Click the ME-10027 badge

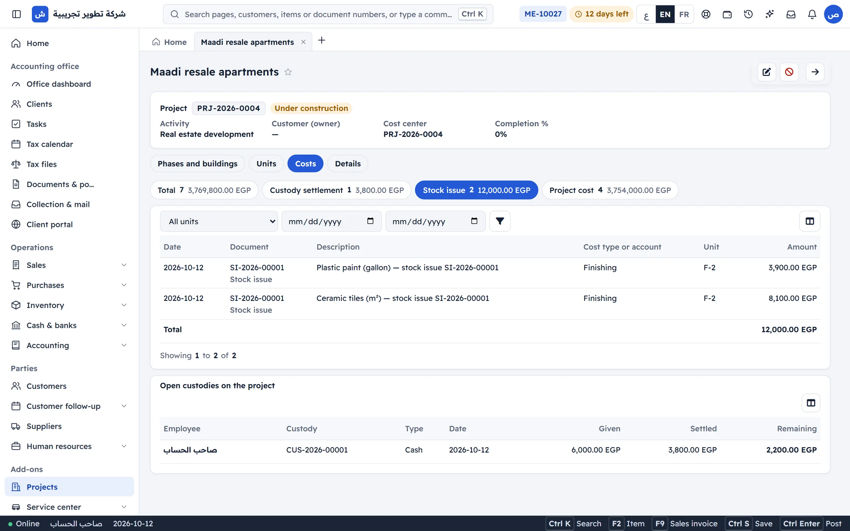543,14
